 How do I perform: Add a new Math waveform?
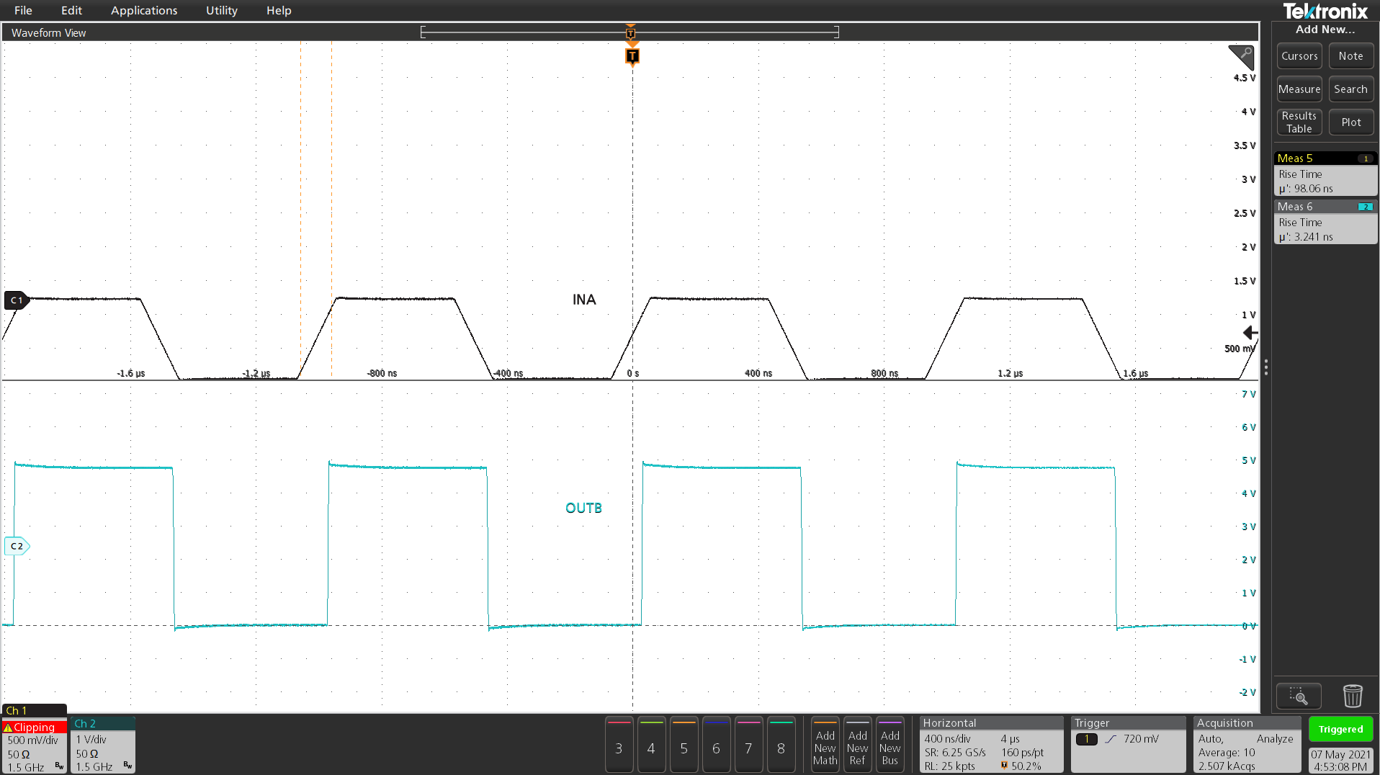coord(825,745)
